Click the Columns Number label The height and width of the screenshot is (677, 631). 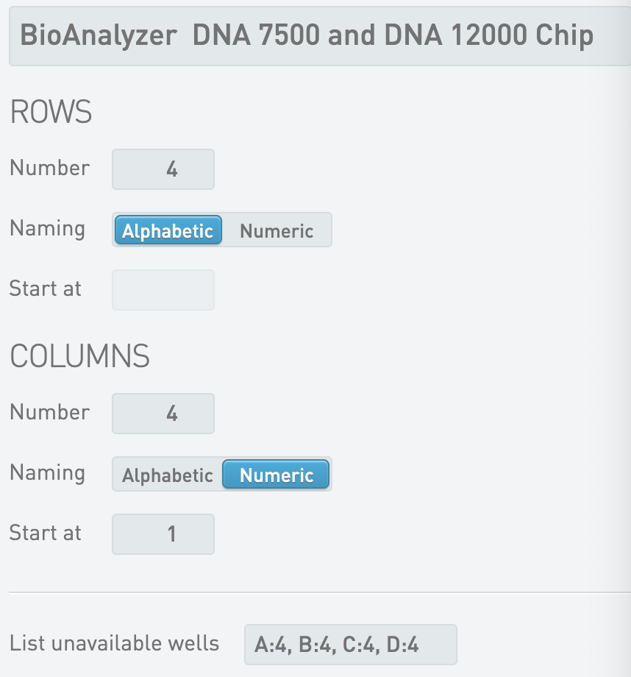pos(49,412)
